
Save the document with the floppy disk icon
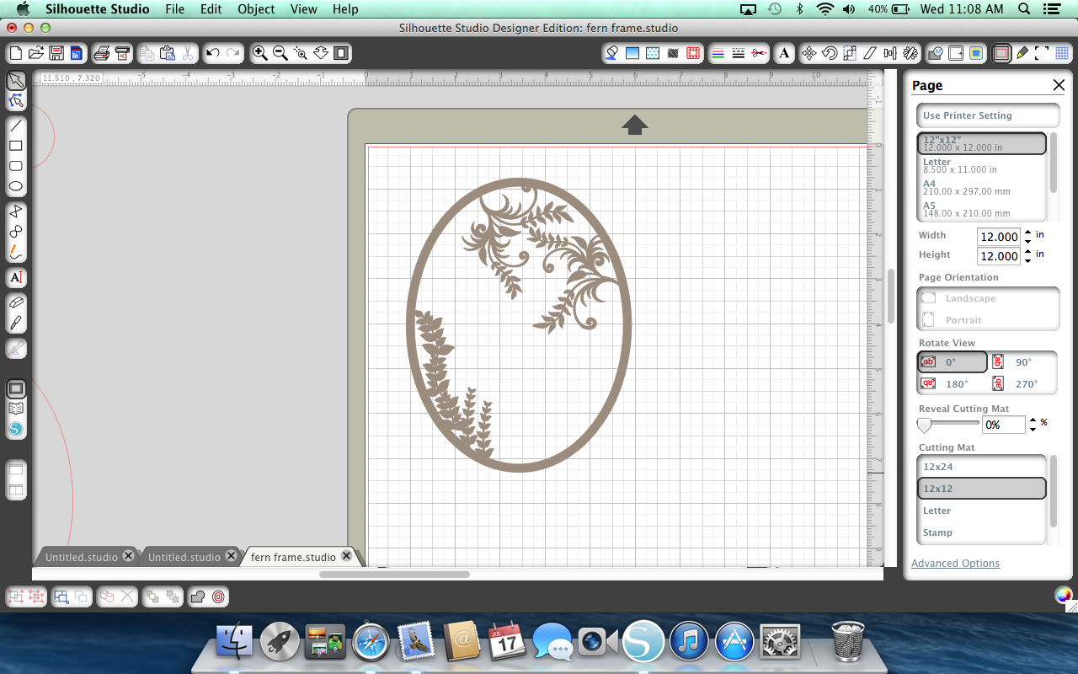point(56,53)
